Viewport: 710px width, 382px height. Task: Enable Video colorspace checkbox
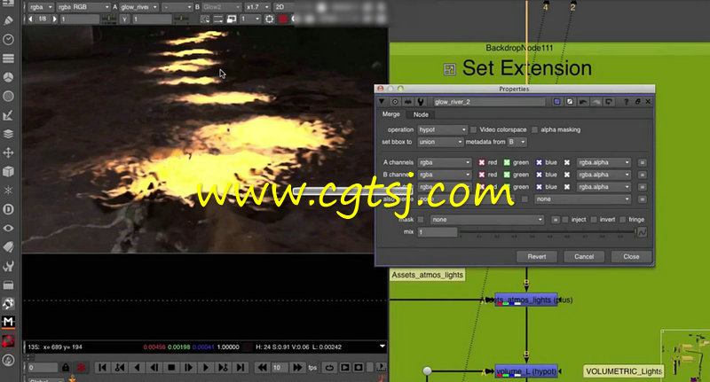[474, 129]
